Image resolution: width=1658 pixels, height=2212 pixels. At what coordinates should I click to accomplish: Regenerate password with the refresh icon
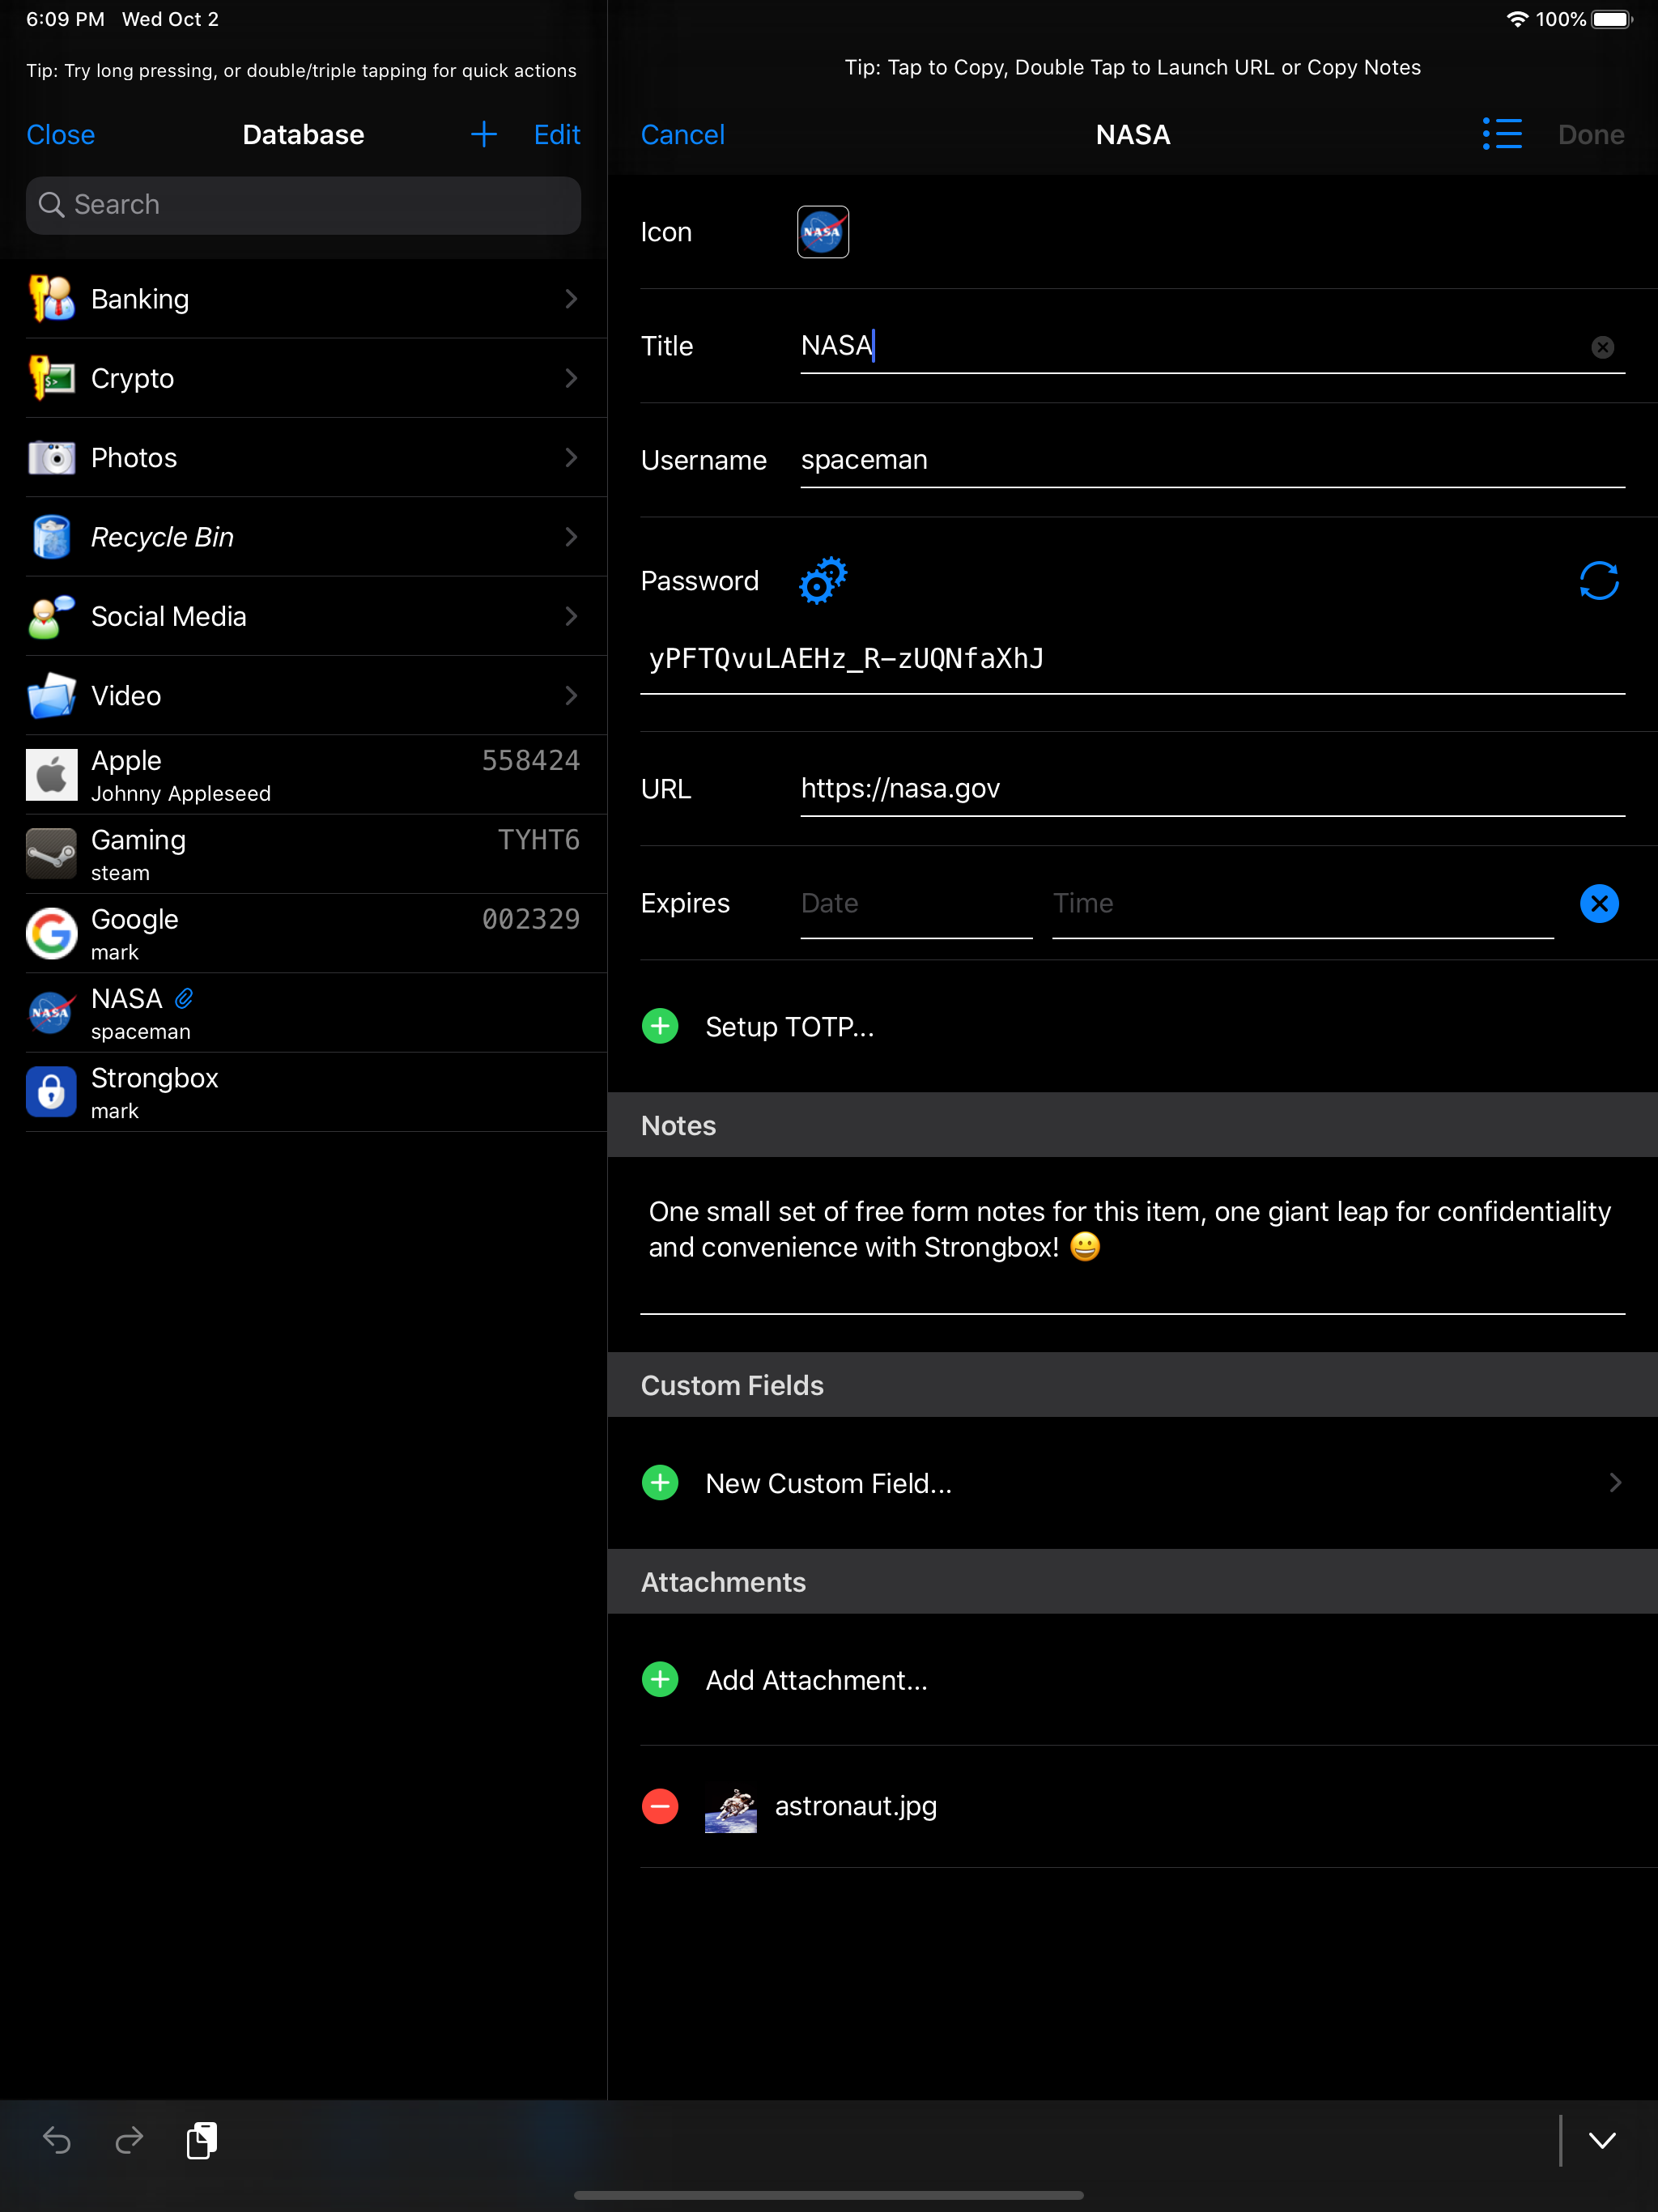[1598, 580]
